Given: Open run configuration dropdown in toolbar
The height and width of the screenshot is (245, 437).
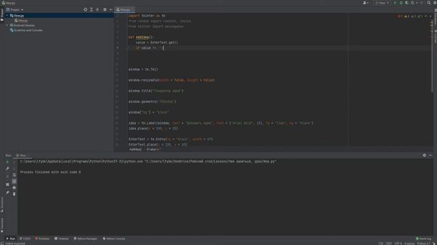Looking at the screenshot, I should [382, 3].
